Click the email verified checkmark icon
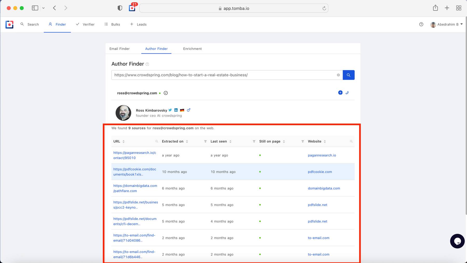467x263 pixels. point(166,93)
